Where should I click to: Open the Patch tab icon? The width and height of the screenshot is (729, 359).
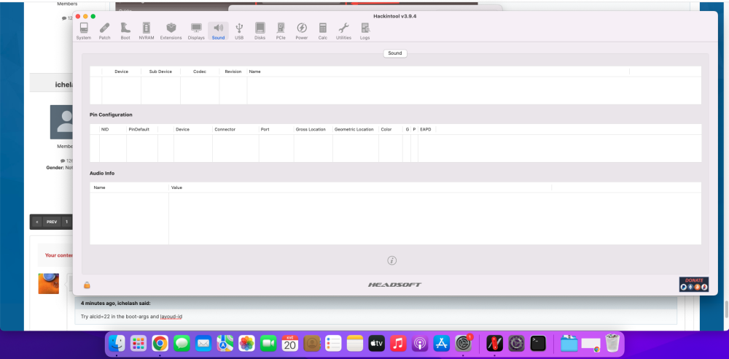(104, 31)
